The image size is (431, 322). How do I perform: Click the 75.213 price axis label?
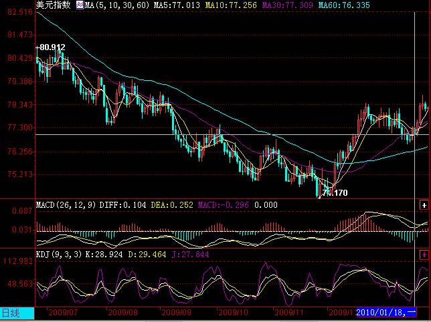20,174
